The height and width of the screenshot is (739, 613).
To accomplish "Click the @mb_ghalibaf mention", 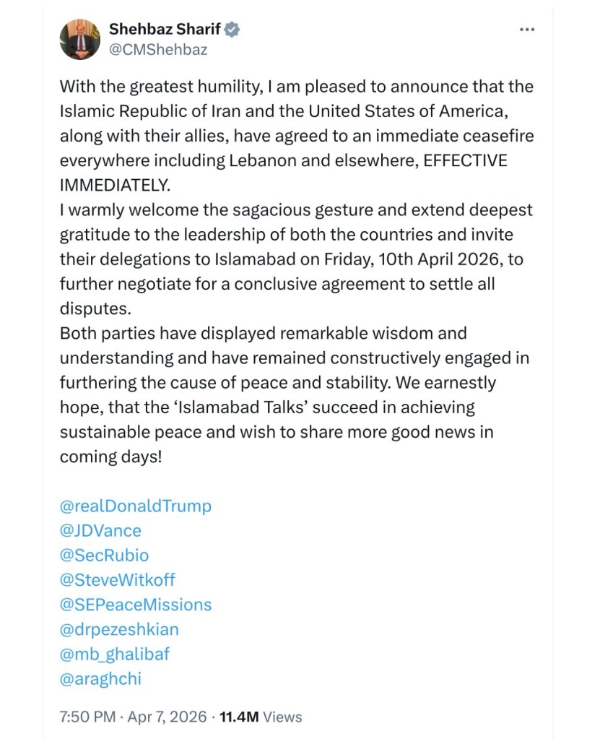I will point(115,653).
